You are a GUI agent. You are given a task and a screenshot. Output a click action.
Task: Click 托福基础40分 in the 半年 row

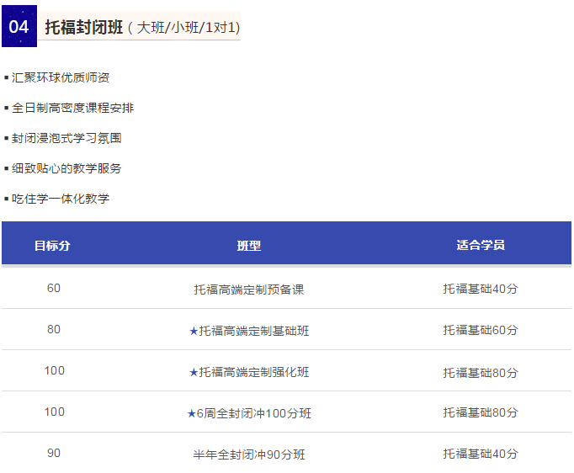coord(481,454)
